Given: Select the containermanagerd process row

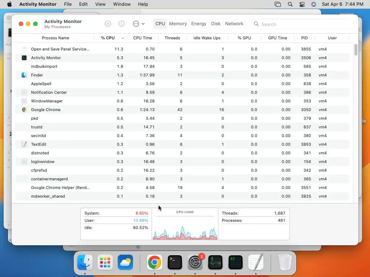Looking at the screenshot, I should tap(182, 179).
